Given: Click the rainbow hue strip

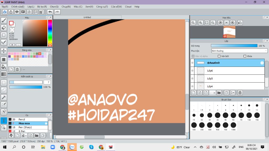Looking at the screenshot, I should click(x=50, y=33).
